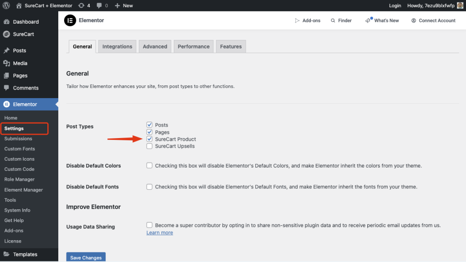Click the What's New megaphone icon
Viewport: 466px width, 262px height.
pyautogui.click(x=368, y=20)
